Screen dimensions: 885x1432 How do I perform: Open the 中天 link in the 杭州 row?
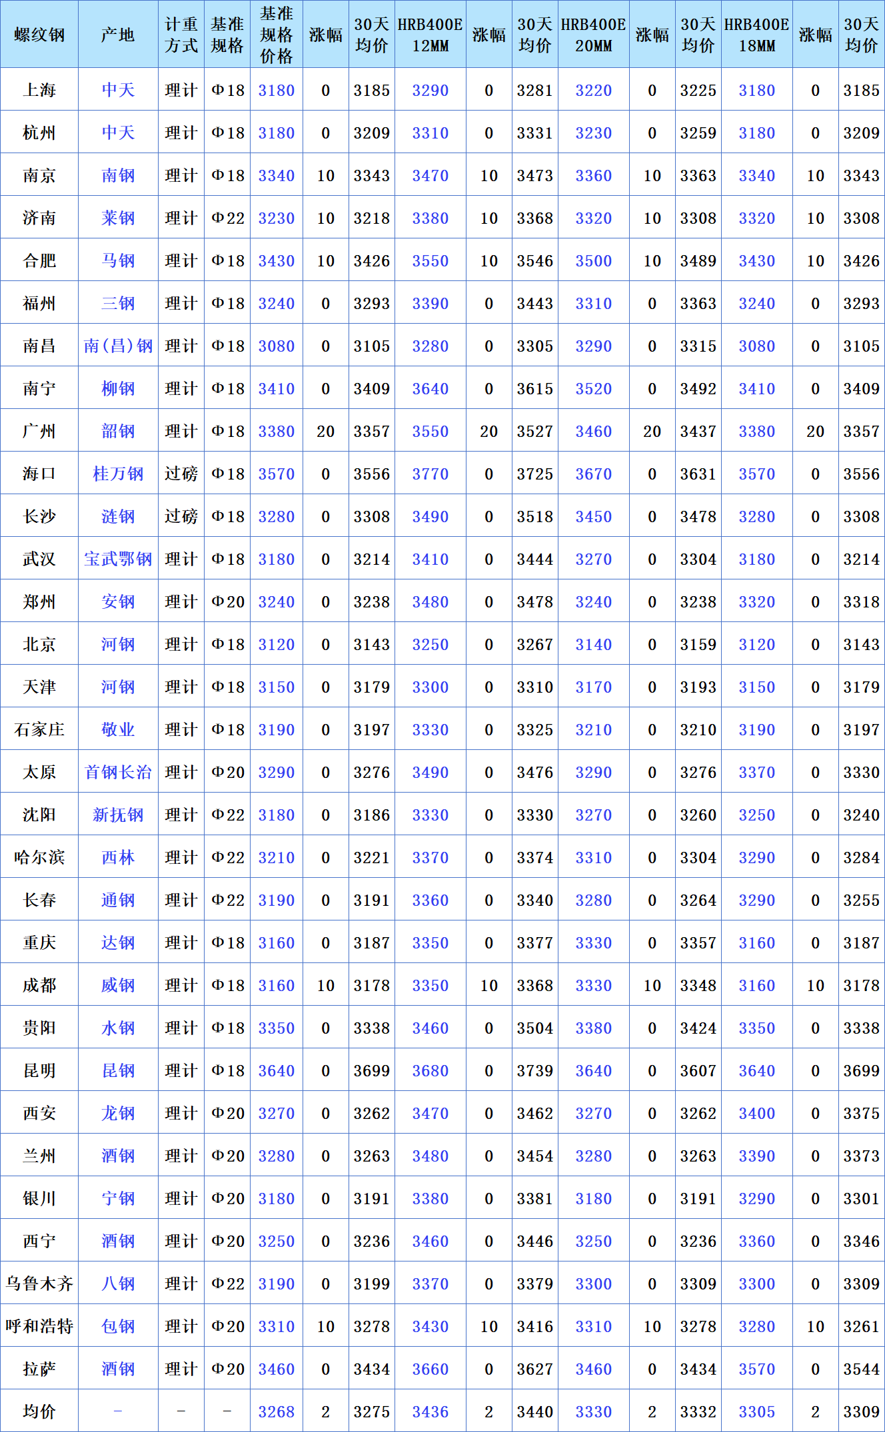click(118, 133)
